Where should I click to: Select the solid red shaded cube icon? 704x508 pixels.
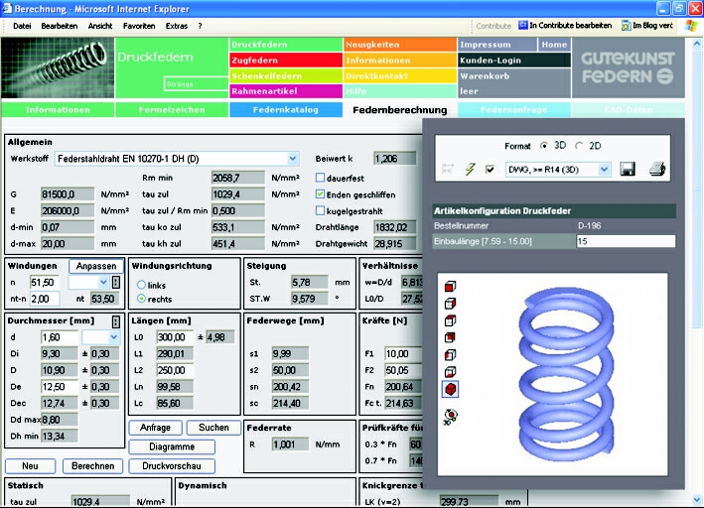451,388
